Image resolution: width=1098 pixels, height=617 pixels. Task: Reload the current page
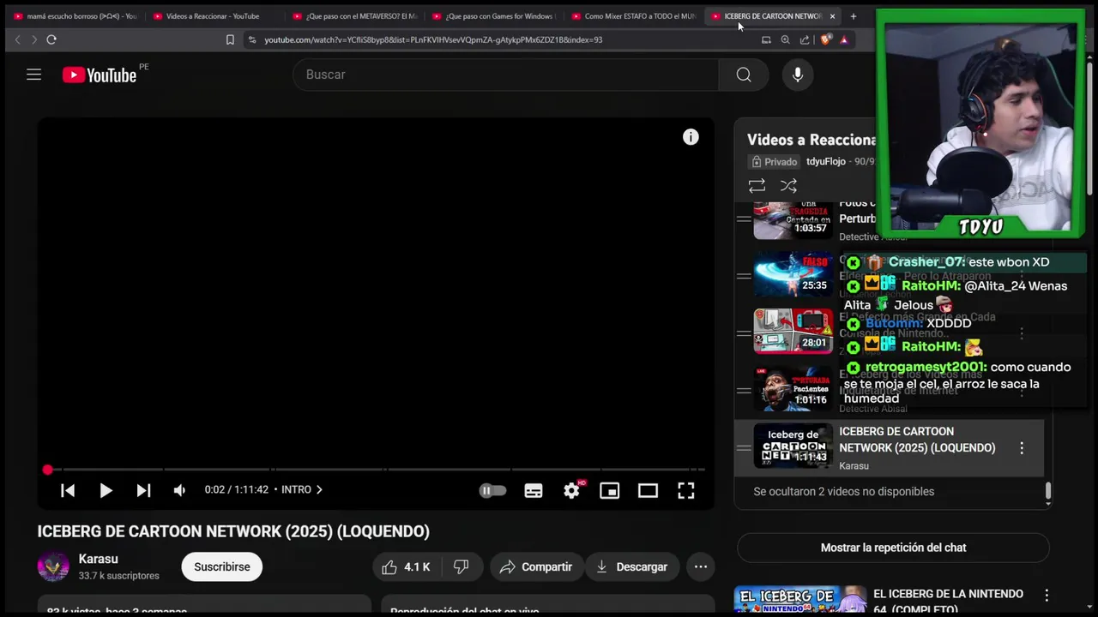coord(51,39)
